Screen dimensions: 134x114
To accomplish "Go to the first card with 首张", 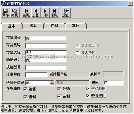I will [27, 13].
